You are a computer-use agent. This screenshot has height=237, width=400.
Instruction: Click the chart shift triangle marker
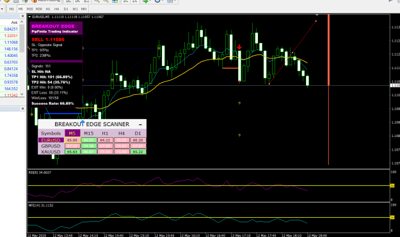click(317, 15)
